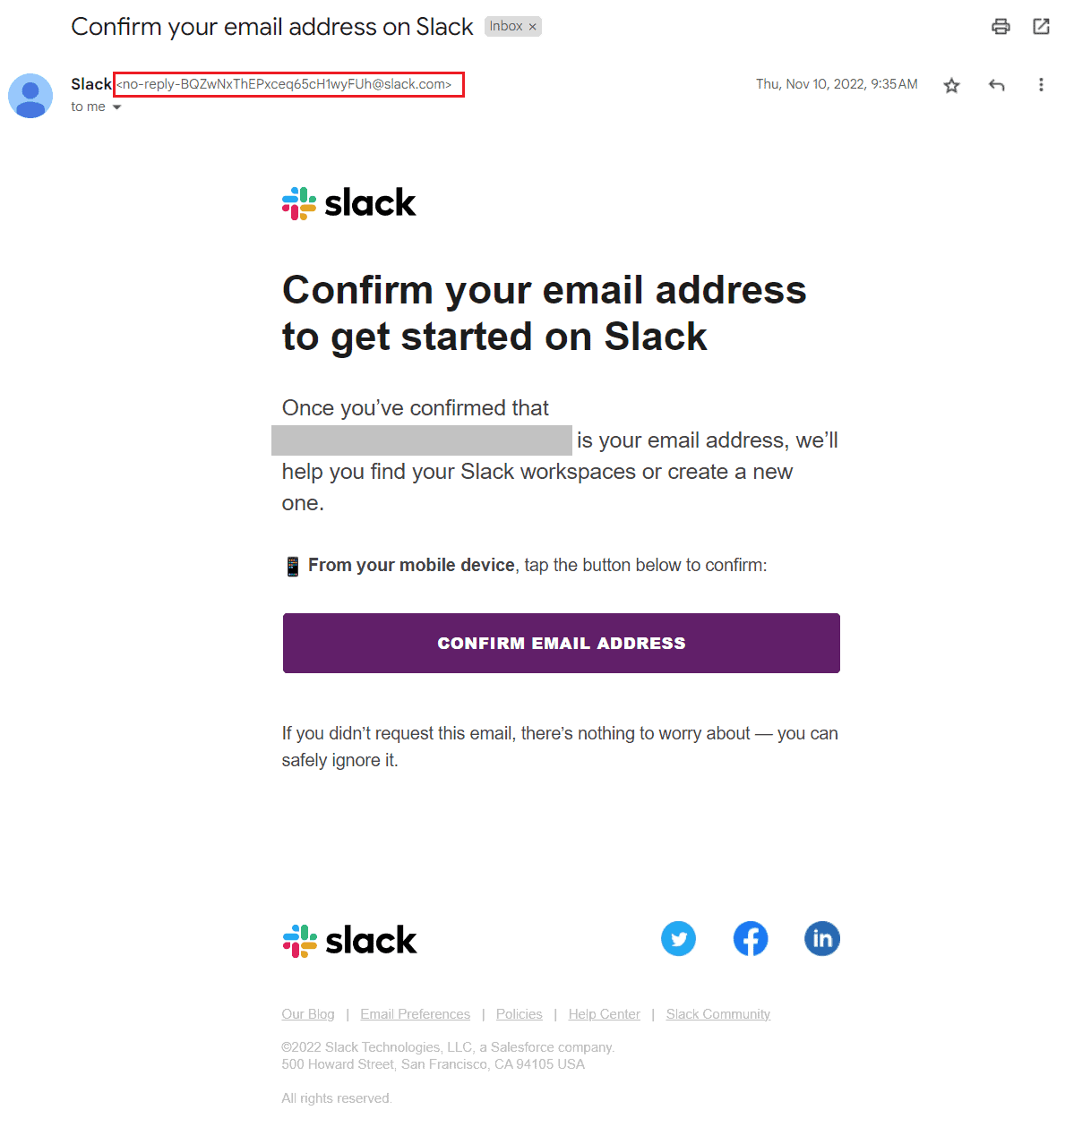Open the Our Blog link
Screen dimensions: 1065x1136
click(308, 1014)
